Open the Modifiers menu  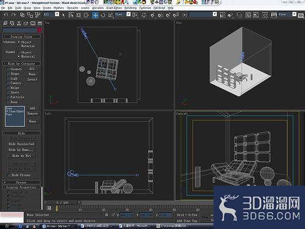(59, 8)
